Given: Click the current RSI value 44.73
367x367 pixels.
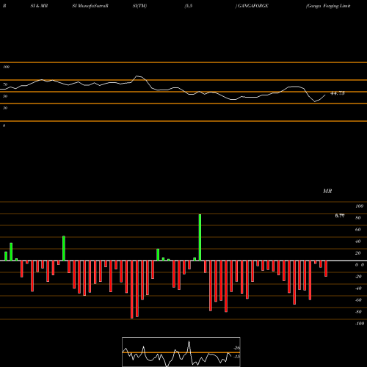Looking at the screenshot, I should click(x=338, y=93).
